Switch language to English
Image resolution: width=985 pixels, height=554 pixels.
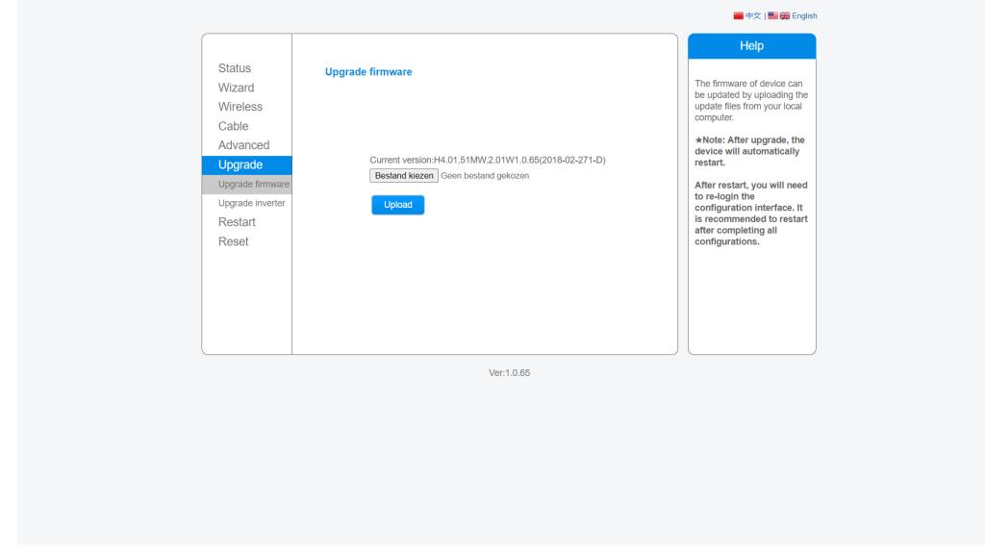coord(805,15)
